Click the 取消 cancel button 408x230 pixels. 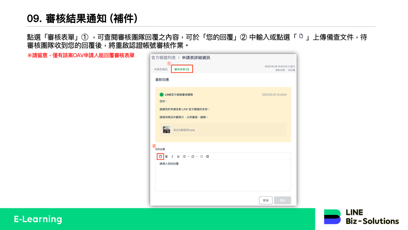click(x=266, y=201)
